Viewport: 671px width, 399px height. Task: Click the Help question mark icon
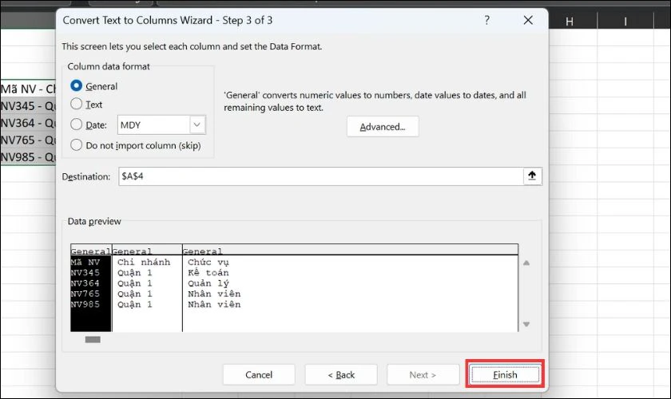tap(486, 20)
